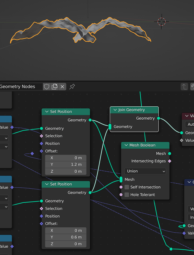Screen dimensions: 194x255
Task: Click top Set Position Geometry output socket
Action: coord(90,120)
